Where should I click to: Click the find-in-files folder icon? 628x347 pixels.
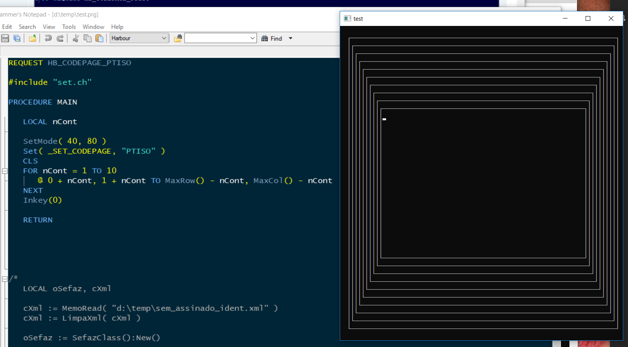pyautogui.click(x=178, y=38)
